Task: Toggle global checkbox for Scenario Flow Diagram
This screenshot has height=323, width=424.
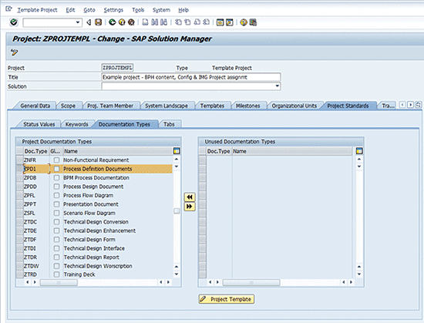Action: tap(56, 213)
